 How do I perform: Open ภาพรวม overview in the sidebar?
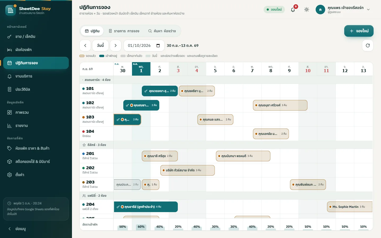pyautogui.click(x=36, y=112)
